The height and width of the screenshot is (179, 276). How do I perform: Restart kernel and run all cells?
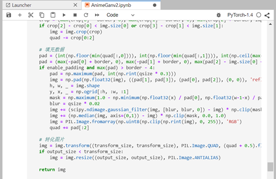point(97,15)
